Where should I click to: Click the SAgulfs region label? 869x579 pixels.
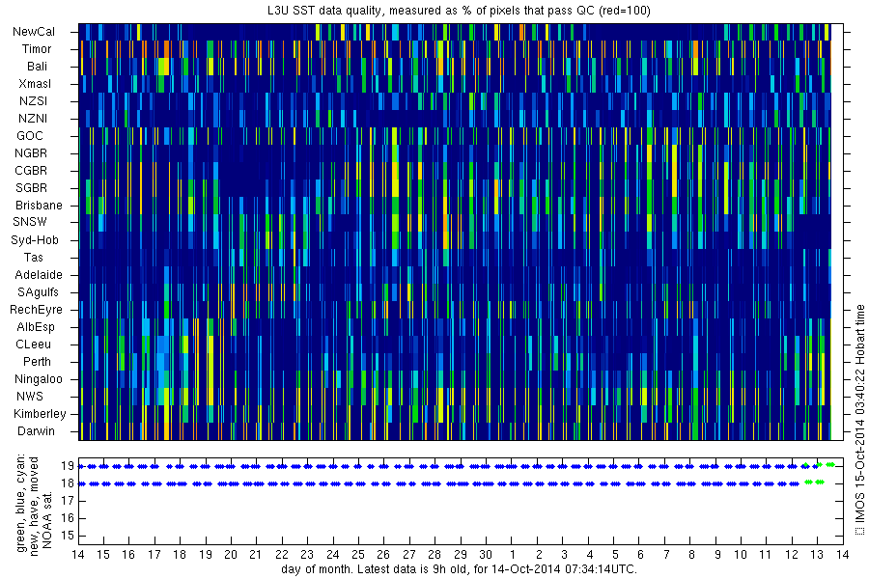pyautogui.click(x=38, y=292)
